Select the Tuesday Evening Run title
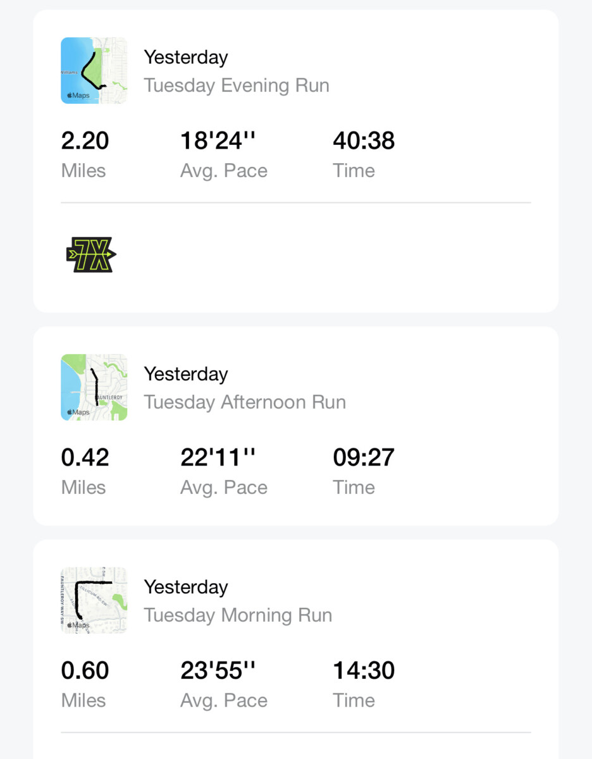Viewport: 592px width, 759px height. click(237, 85)
